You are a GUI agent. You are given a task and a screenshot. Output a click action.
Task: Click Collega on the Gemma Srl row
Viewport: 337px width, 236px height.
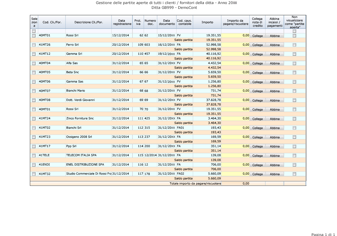[x=257, y=54]
